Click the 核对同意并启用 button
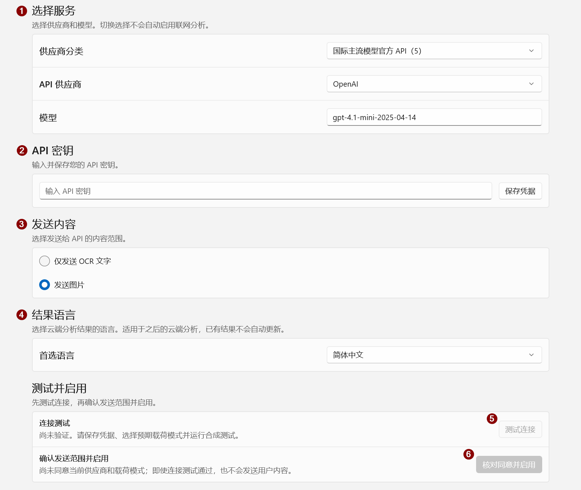 (509, 464)
